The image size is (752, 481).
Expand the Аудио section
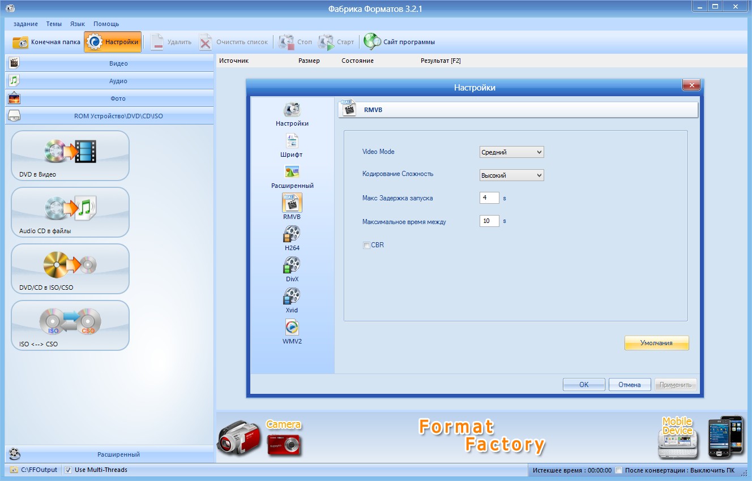(109, 81)
